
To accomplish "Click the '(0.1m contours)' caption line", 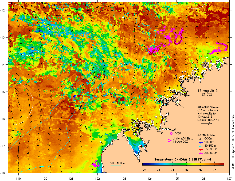I will (207, 110).
